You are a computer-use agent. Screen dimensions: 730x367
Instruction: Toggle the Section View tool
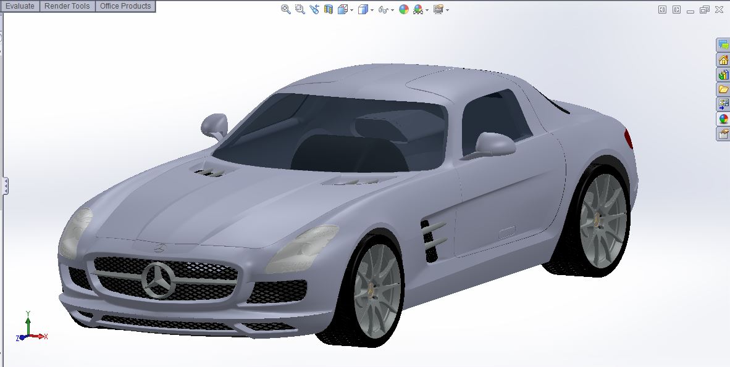click(x=328, y=9)
